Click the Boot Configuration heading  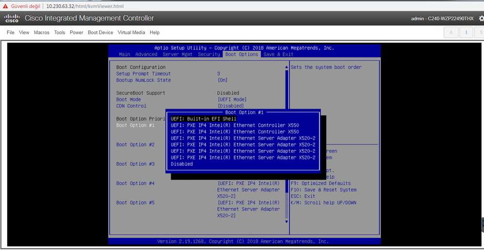141,67
